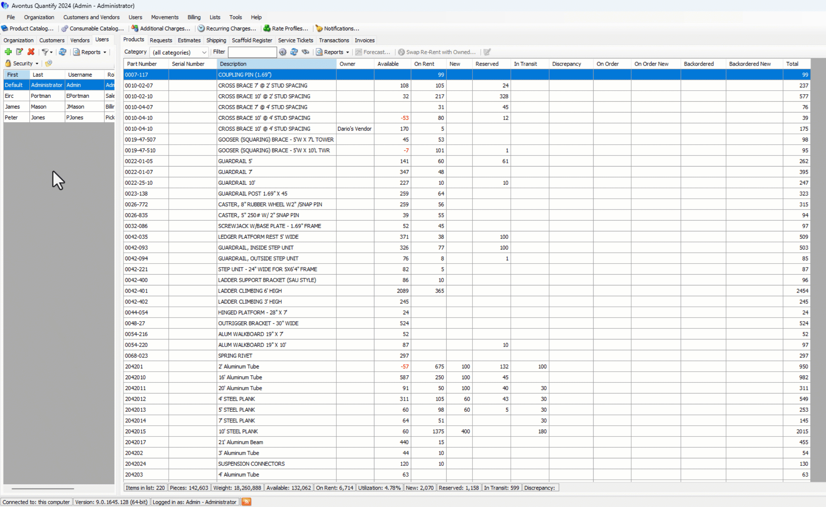Delete the selected user with red X
The image size is (826, 507).
point(31,52)
